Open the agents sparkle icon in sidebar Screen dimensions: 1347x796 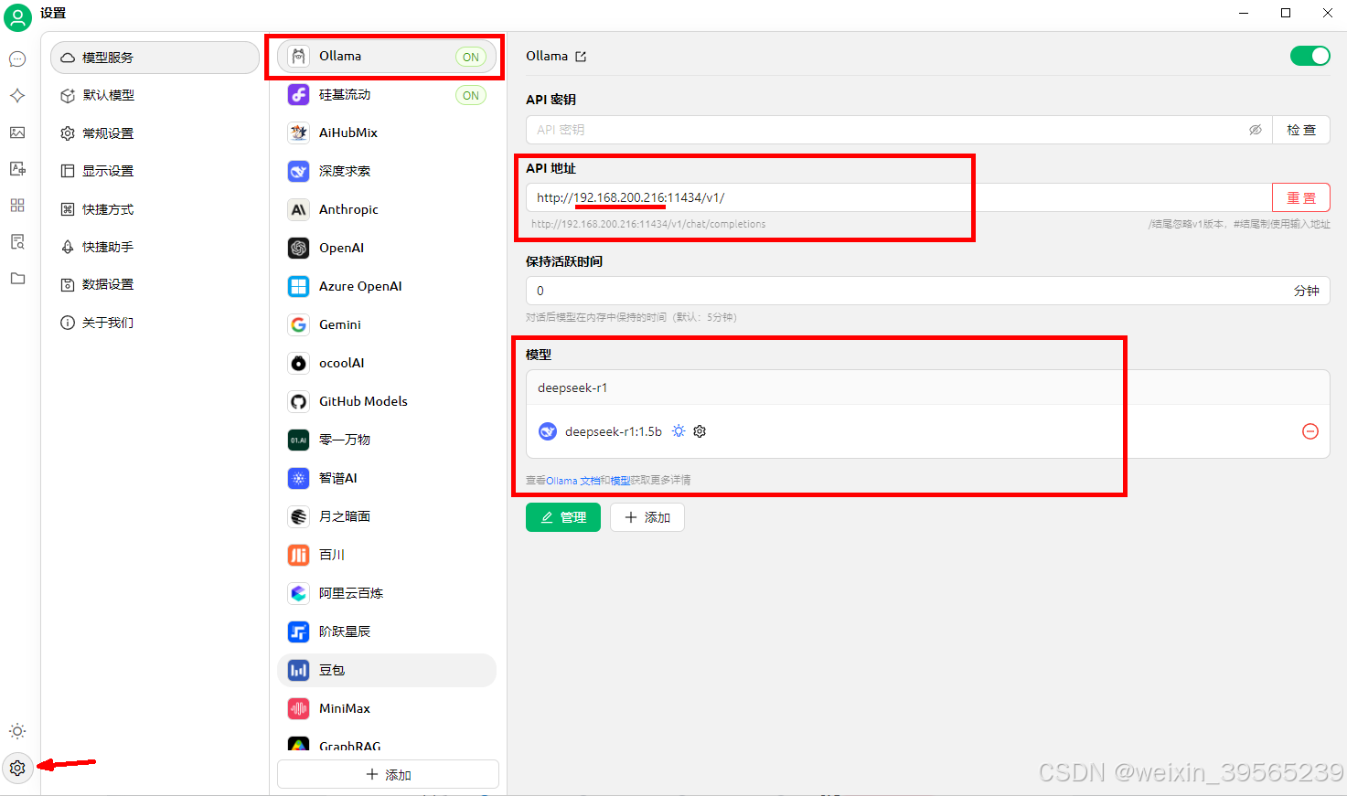(x=17, y=96)
